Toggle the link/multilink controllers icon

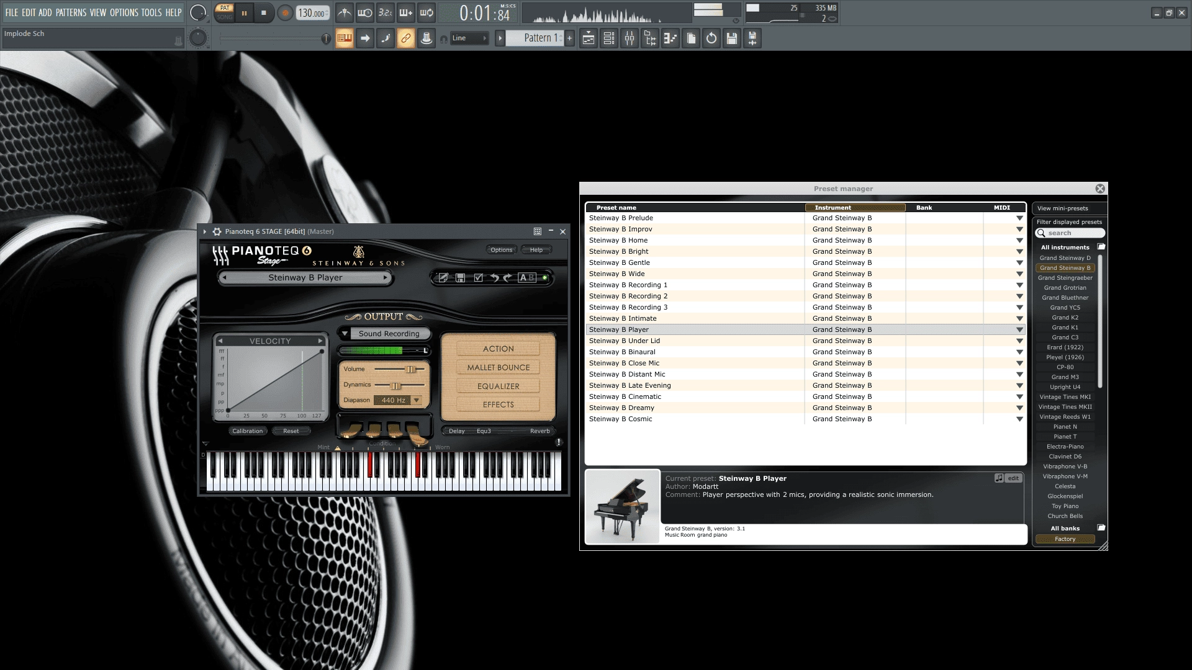tap(406, 38)
